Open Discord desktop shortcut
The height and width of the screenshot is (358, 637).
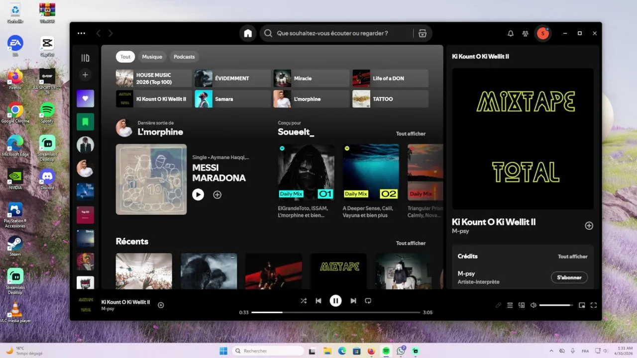click(47, 179)
